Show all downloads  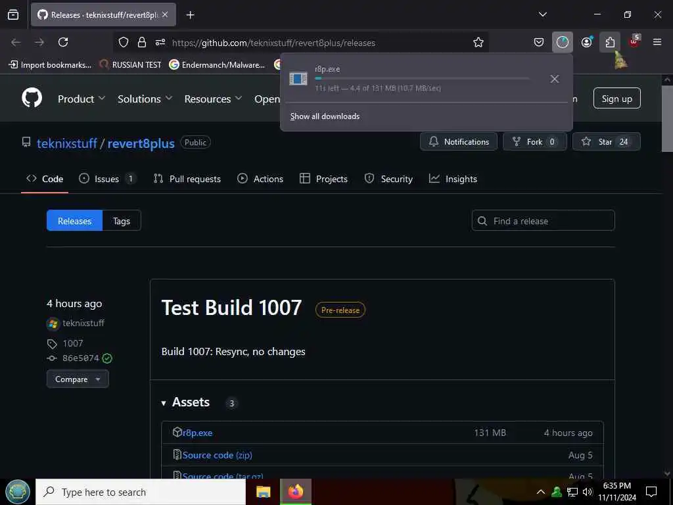pos(325,116)
